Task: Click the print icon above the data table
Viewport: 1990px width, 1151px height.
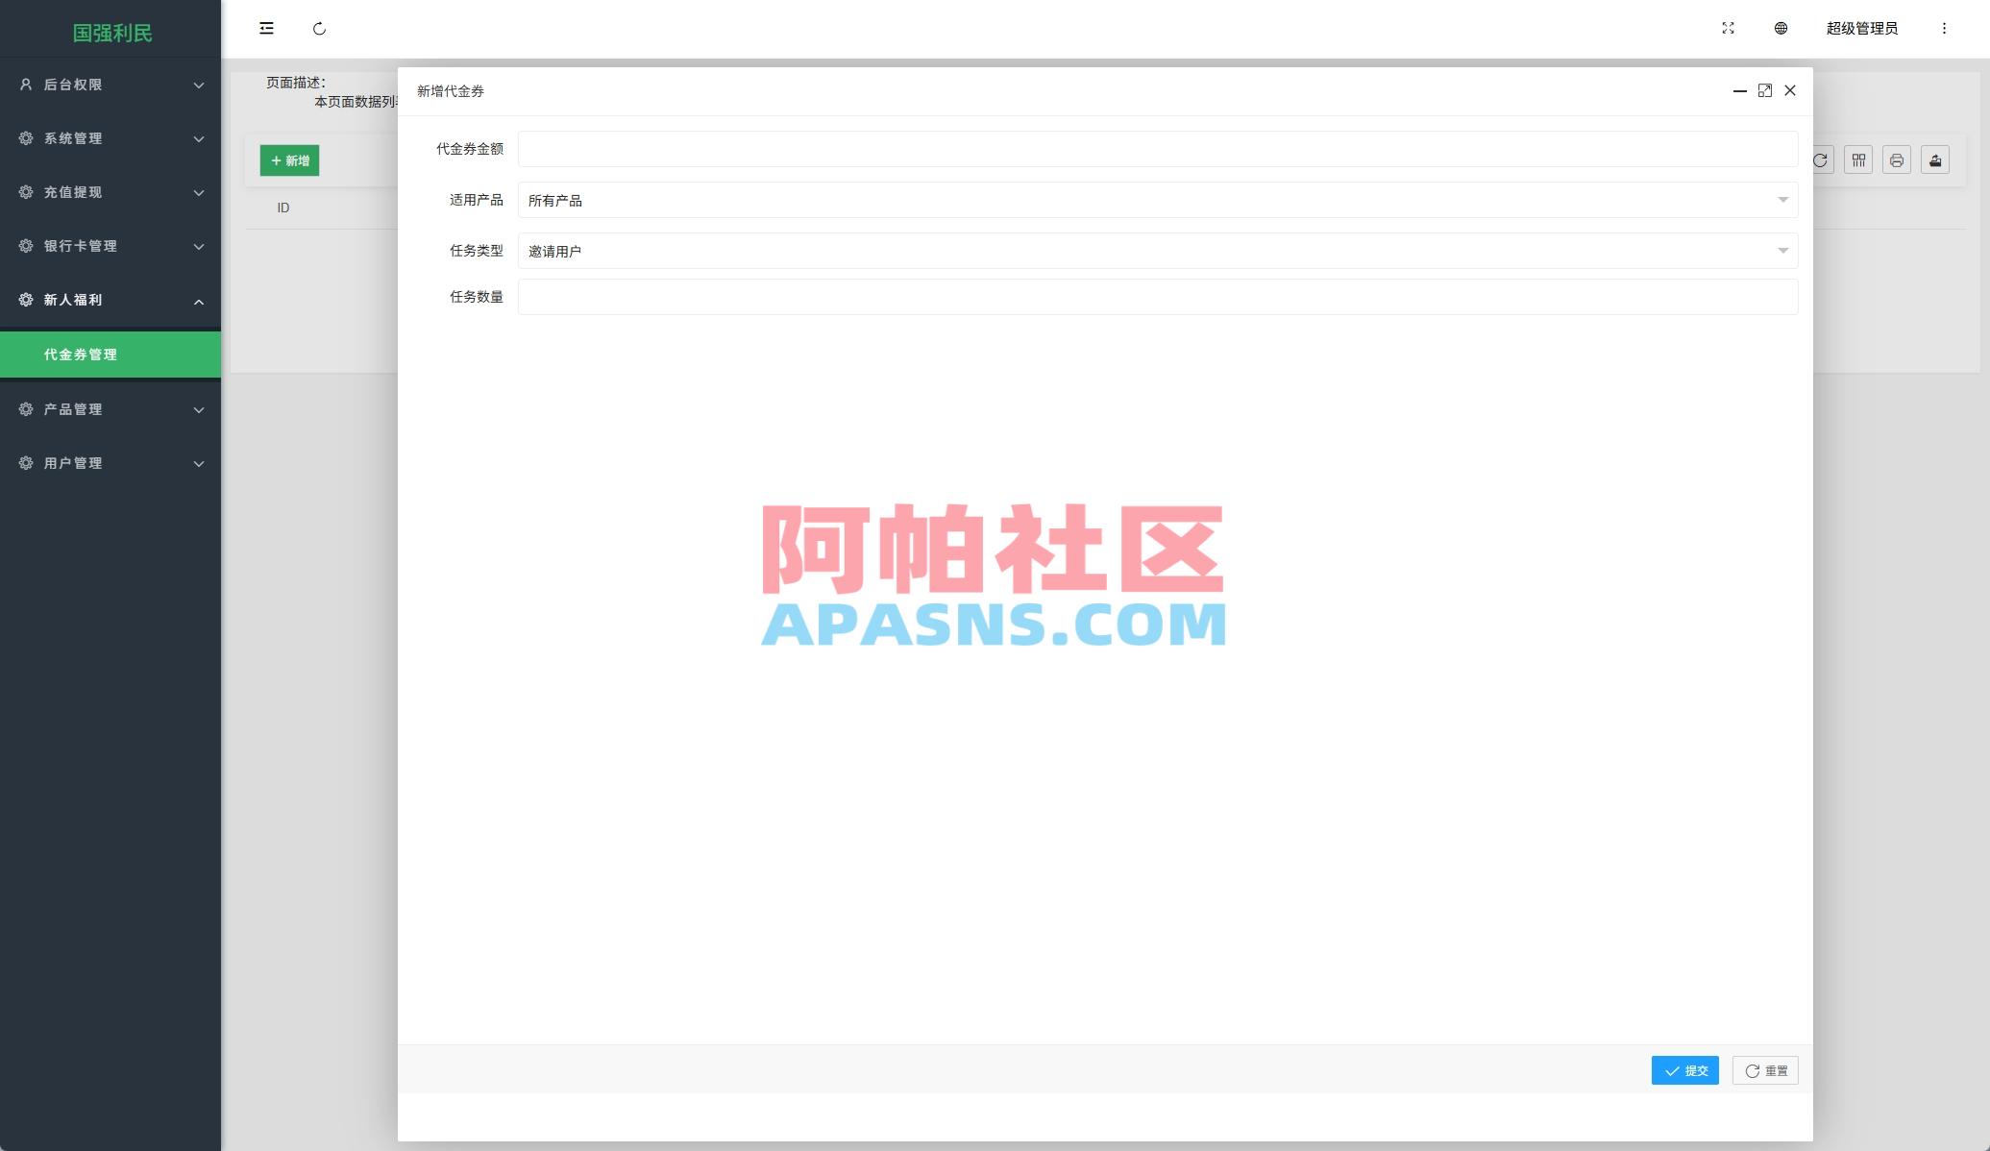Action: click(1896, 160)
